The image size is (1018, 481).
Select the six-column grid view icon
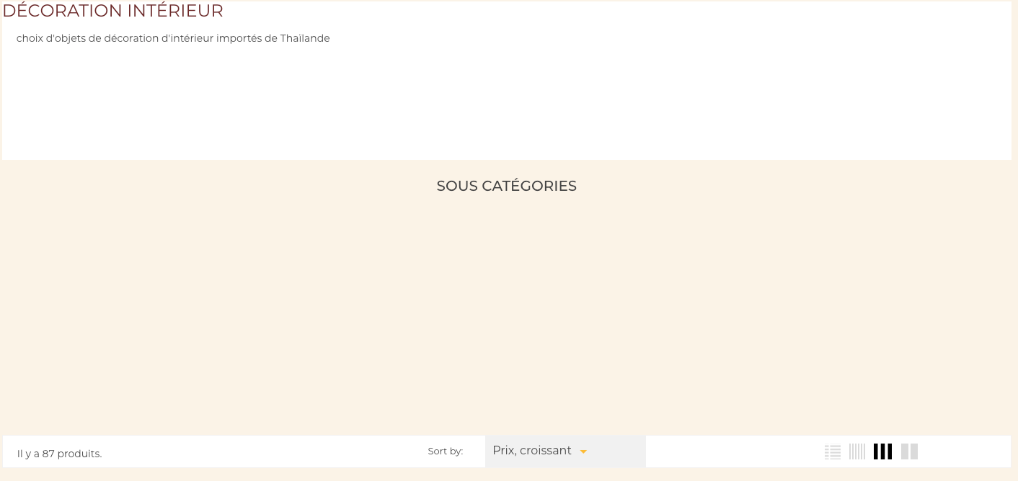[x=857, y=452]
